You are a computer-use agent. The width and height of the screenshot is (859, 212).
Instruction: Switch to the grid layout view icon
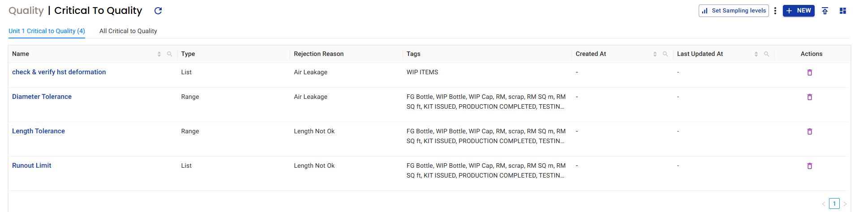843,11
